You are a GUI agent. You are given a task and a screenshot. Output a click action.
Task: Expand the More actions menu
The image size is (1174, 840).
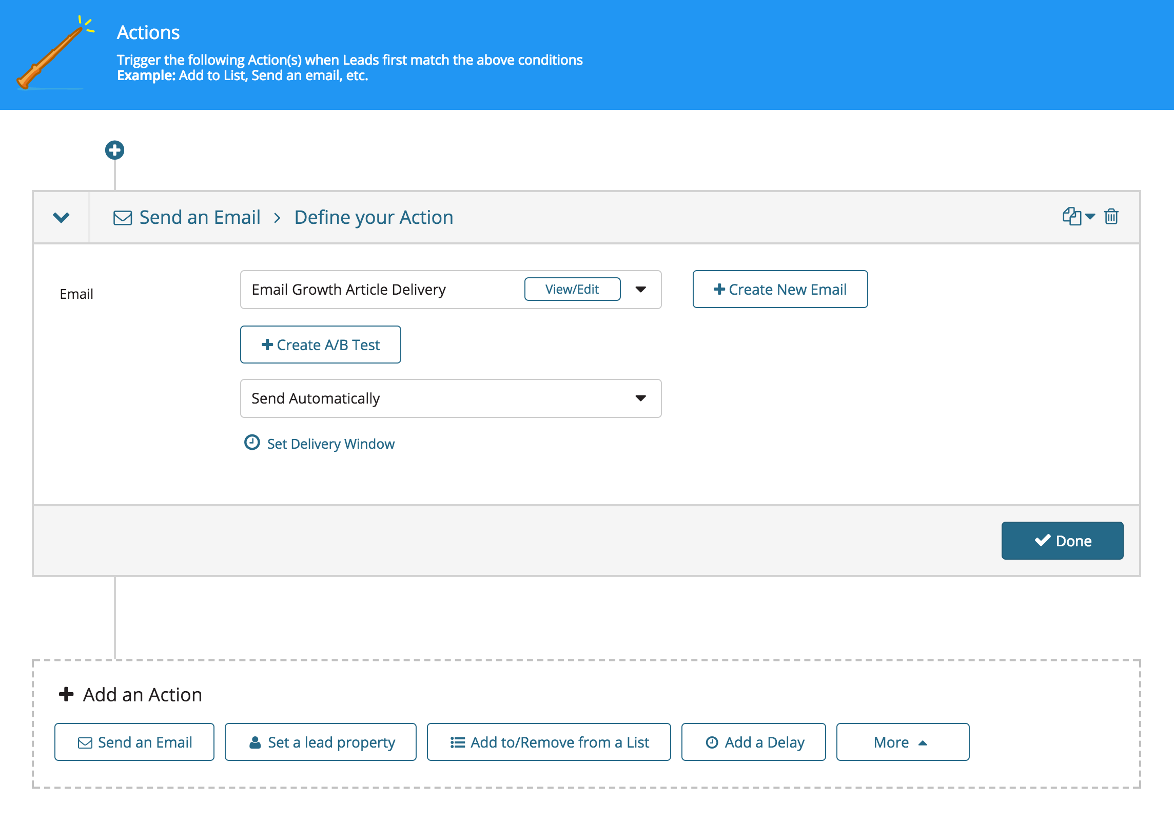pos(902,742)
